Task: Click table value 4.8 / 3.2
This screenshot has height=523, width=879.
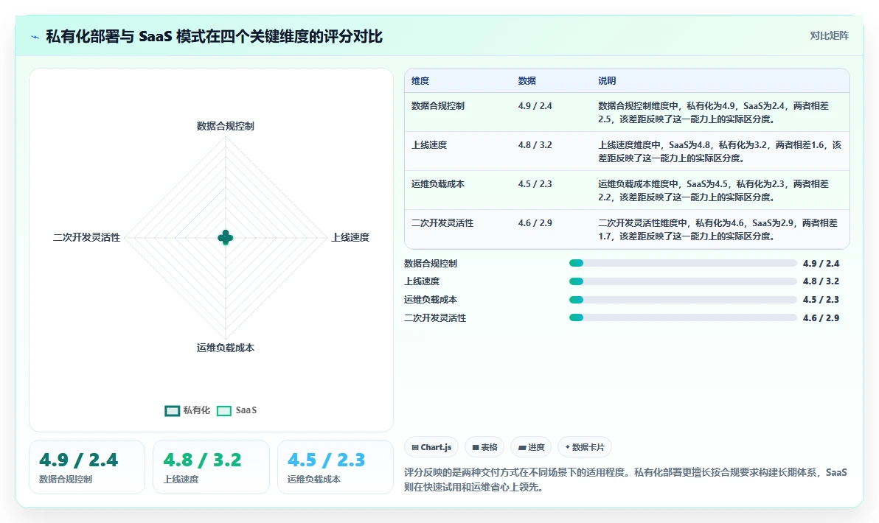Action: point(535,145)
